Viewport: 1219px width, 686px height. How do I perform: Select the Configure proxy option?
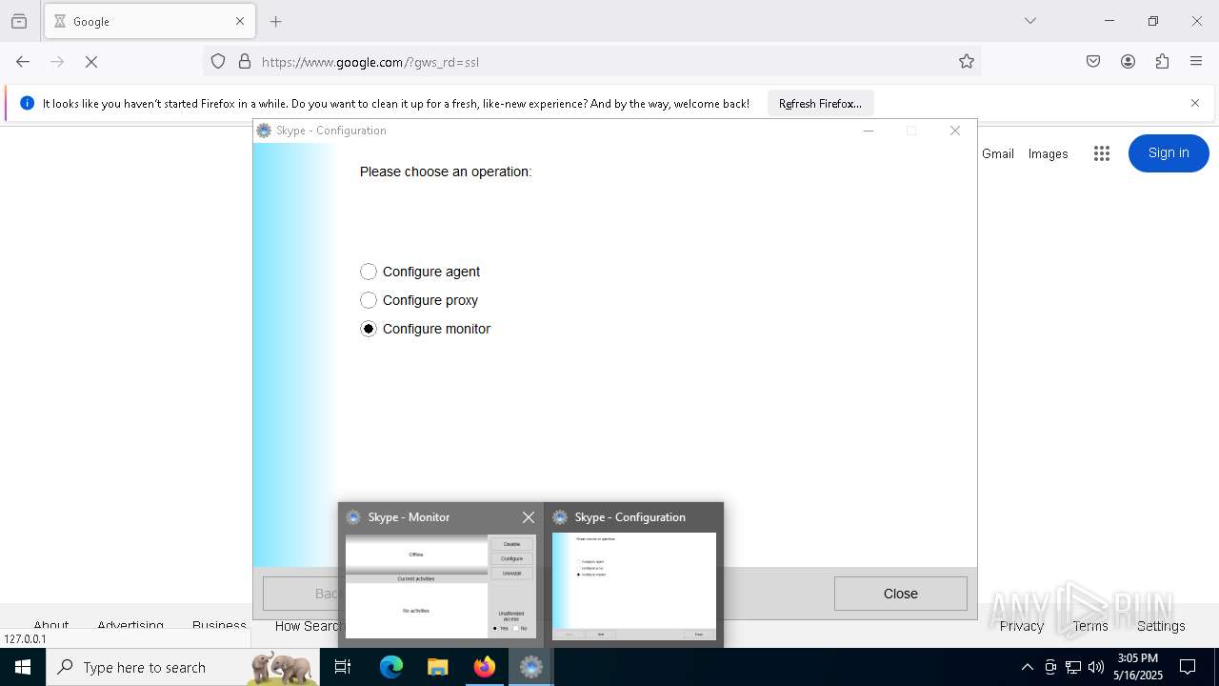[419, 300]
